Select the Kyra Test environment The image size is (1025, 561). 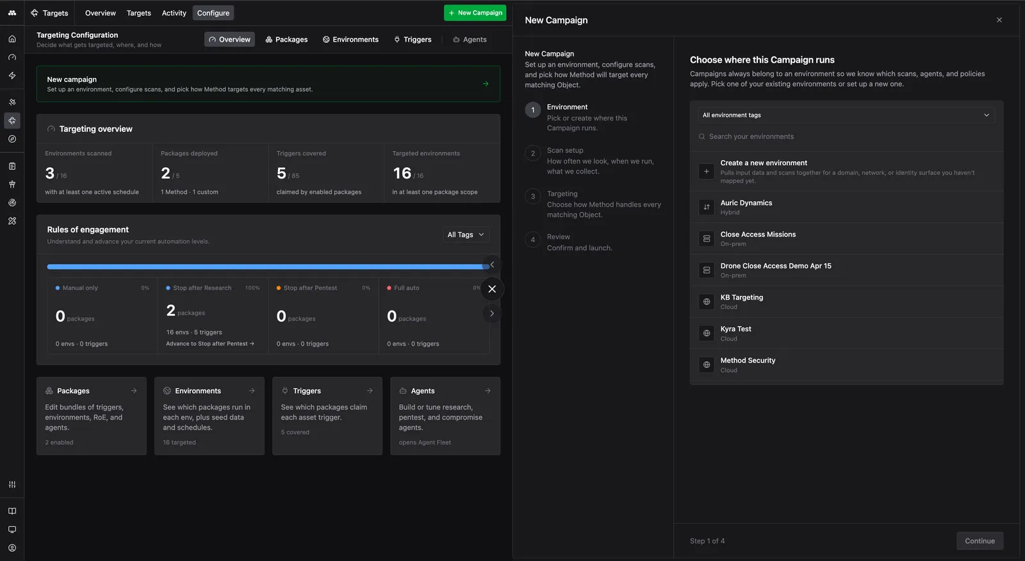click(846, 333)
